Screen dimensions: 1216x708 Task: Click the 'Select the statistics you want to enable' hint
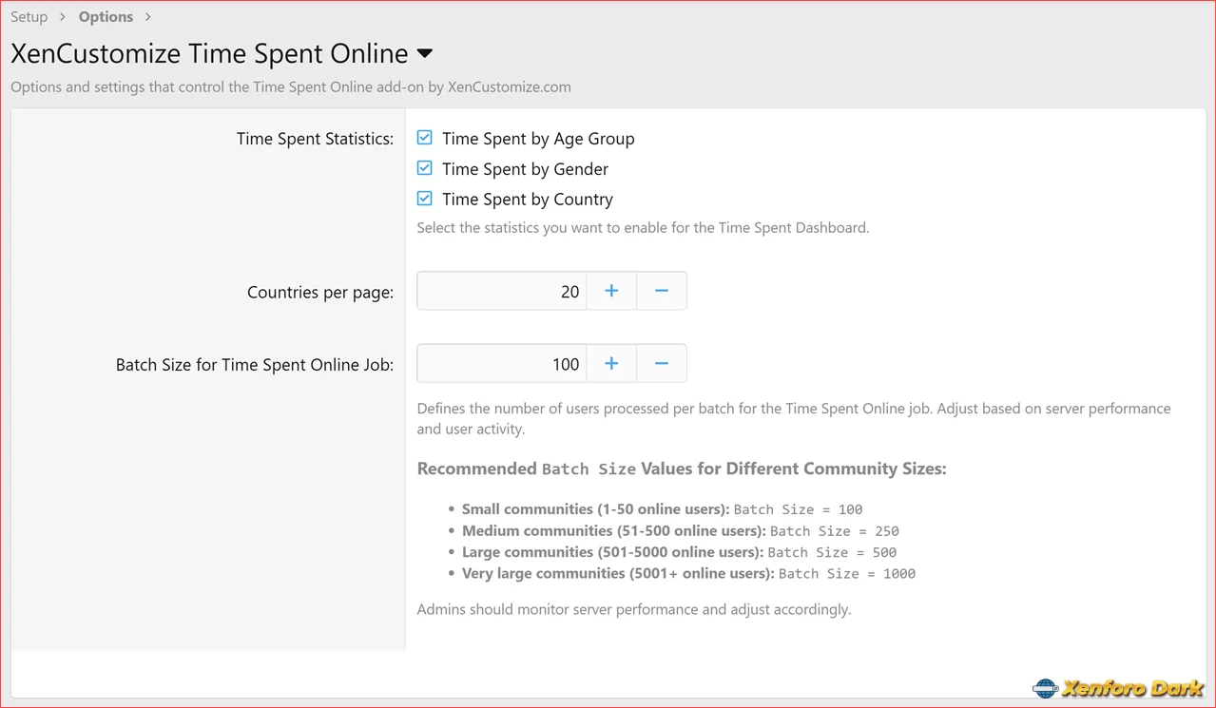click(x=643, y=228)
